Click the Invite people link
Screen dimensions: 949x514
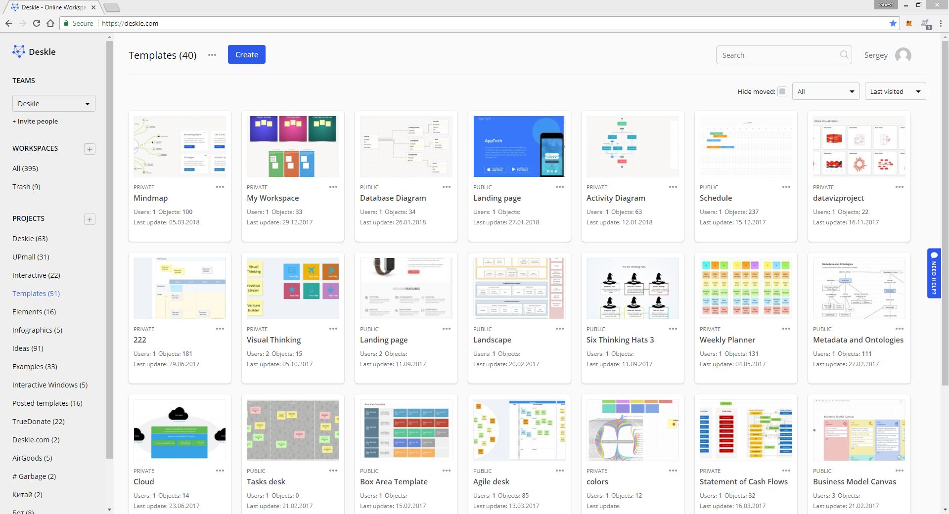35,121
